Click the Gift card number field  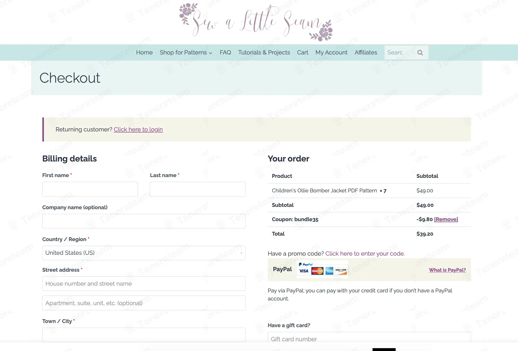point(369,338)
